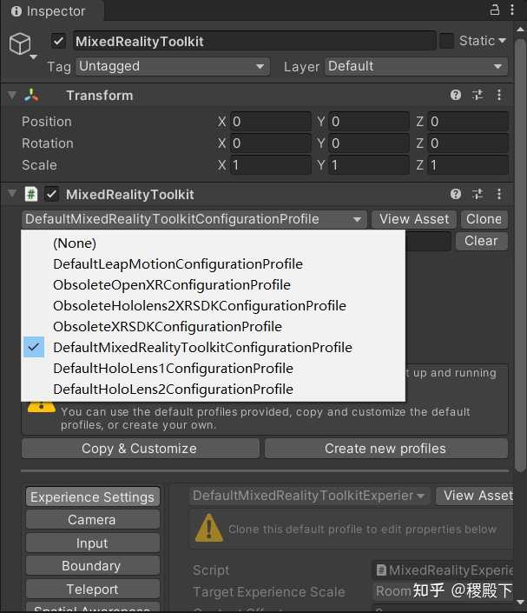Click Scale X value field
Image resolution: width=527 pixels, height=613 pixels.
tap(271, 165)
